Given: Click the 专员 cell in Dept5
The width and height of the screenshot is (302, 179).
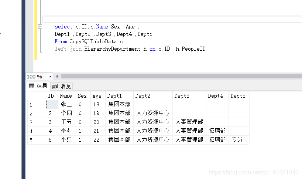Looking at the screenshot, I should tap(239, 140).
